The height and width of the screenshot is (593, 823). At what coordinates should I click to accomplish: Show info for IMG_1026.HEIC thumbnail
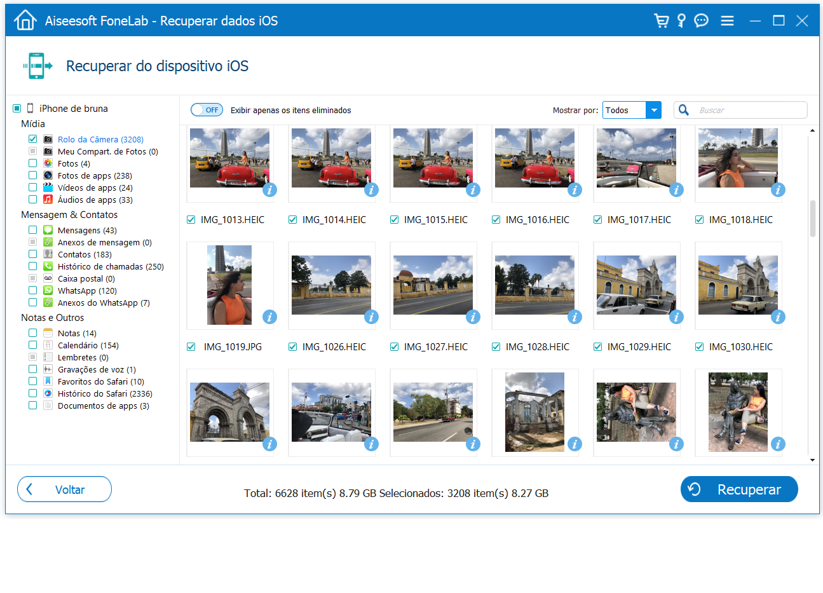pos(371,317)
